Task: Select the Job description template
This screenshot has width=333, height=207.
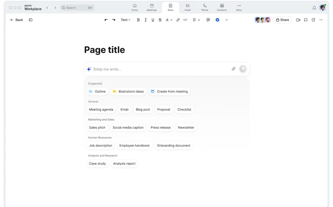Action: click(x=101, y=146)
